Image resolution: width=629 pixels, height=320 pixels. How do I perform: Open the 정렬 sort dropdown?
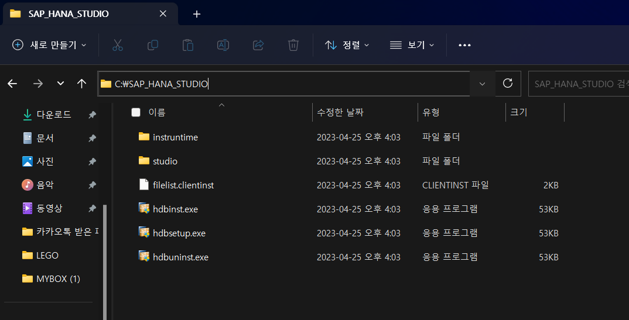tap(347, 45)
